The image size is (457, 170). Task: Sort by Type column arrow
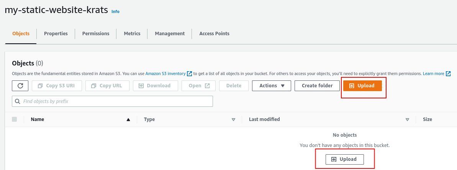[233, 119]
